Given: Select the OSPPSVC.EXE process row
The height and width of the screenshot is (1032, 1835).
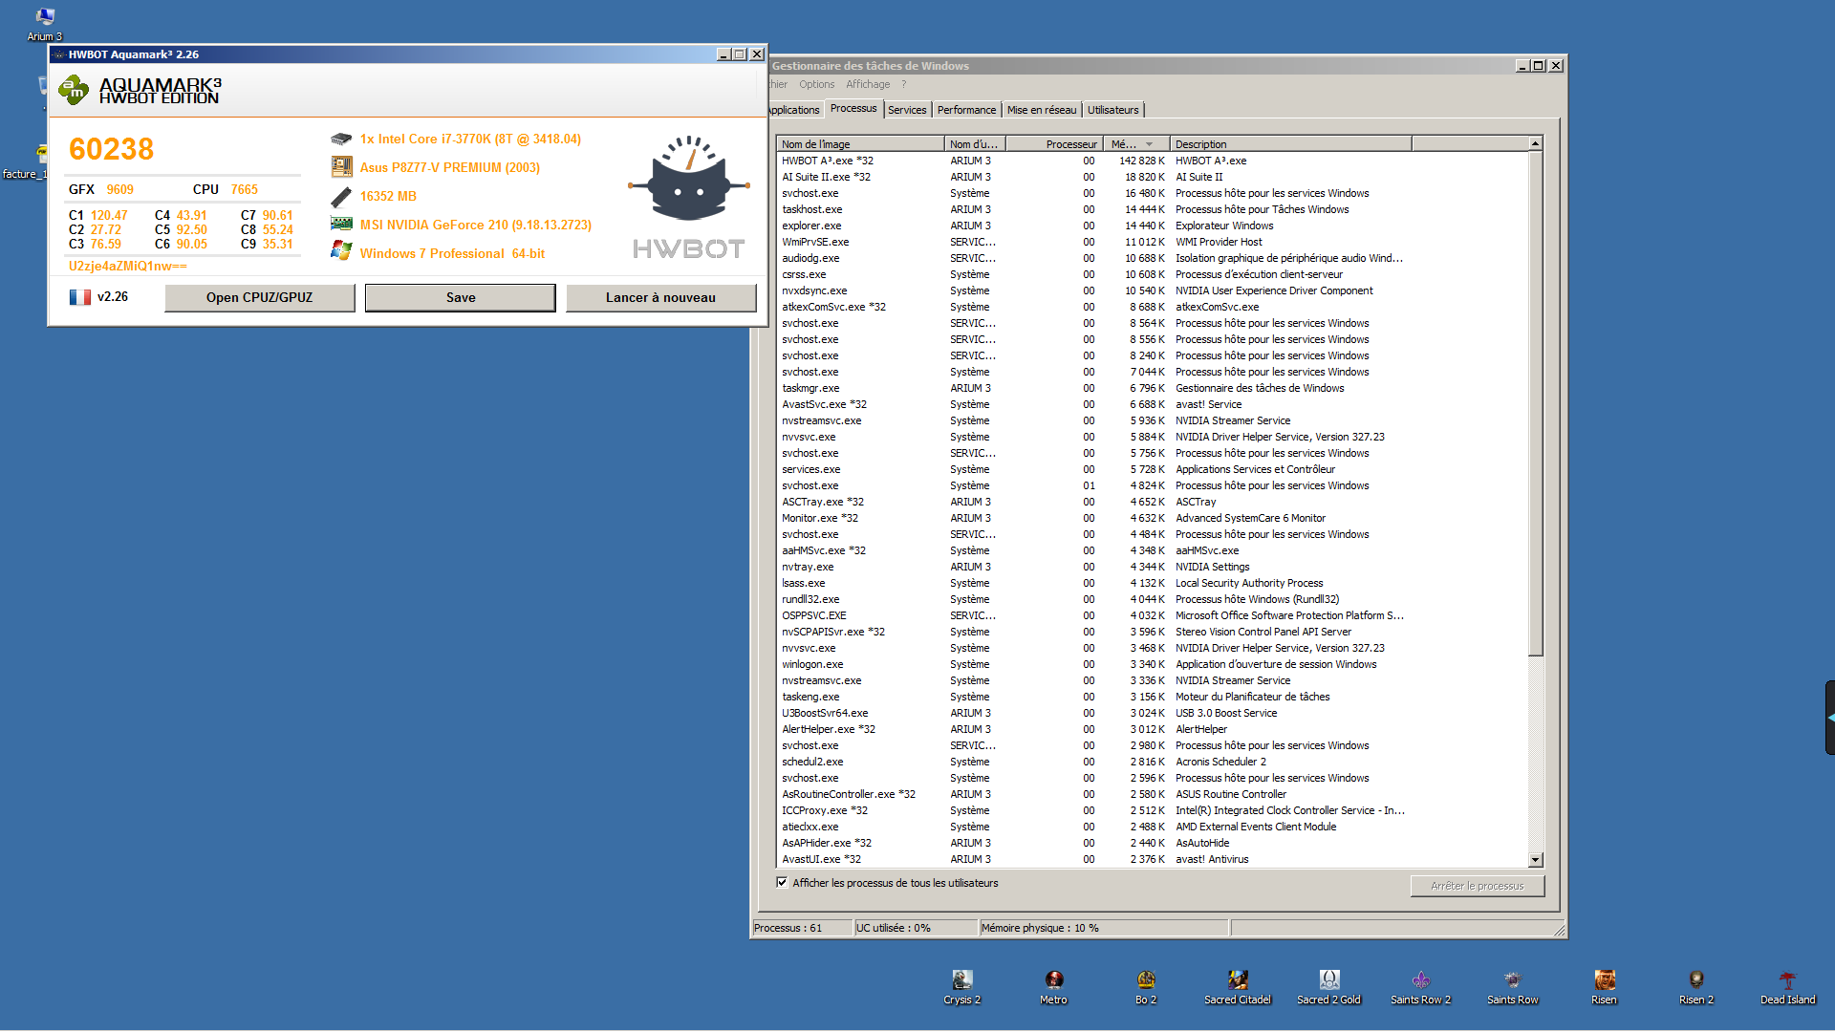Looking at the screenshot, I should pos(1152,615).
